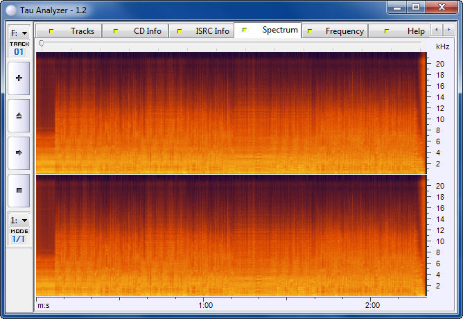
Task: Click the Tau Analyzer title bar icon
Action: pos(10,8)
